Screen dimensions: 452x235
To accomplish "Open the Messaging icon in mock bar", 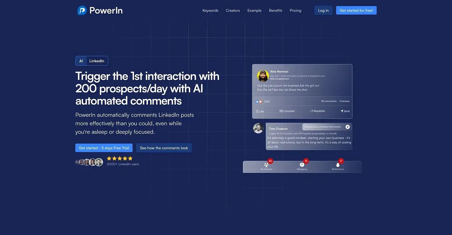I will [302, 165].
